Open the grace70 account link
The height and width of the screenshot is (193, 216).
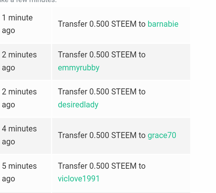(x=162, y=135)
